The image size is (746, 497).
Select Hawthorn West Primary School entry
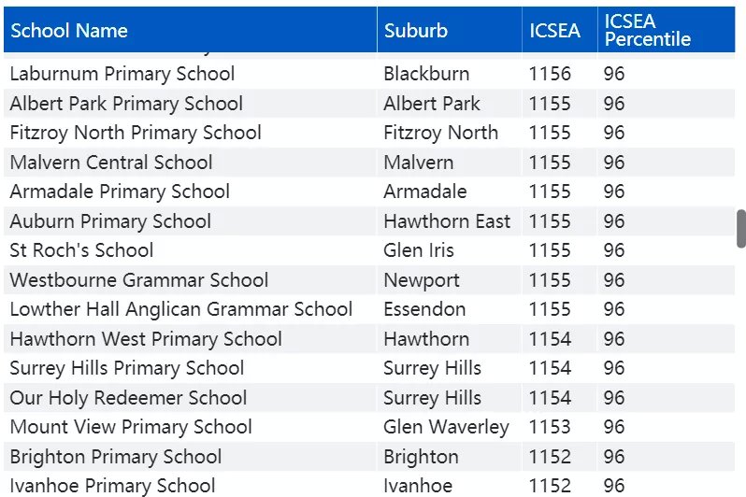pos(146,338)
